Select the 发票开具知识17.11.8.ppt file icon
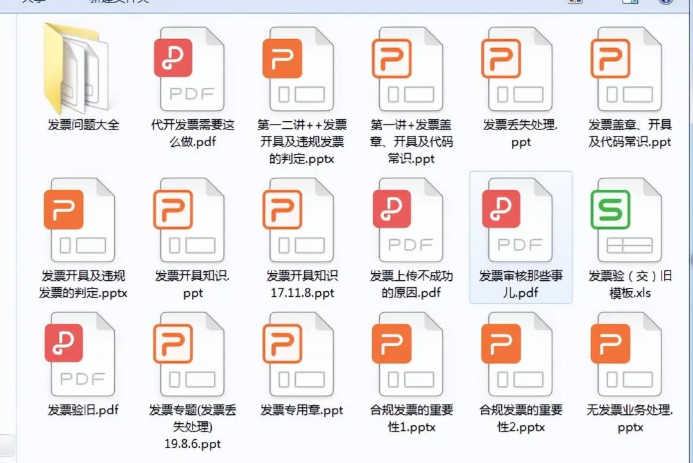Image resolution: width=693 pixels, height=463 pixels. tap(298, 220)
